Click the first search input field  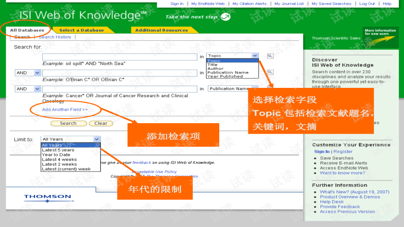[120, 57]
